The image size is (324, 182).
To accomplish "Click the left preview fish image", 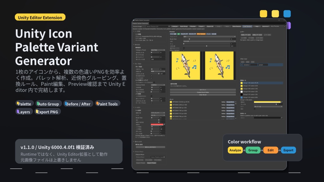I will pyautogui.click(x=186, y=65).
